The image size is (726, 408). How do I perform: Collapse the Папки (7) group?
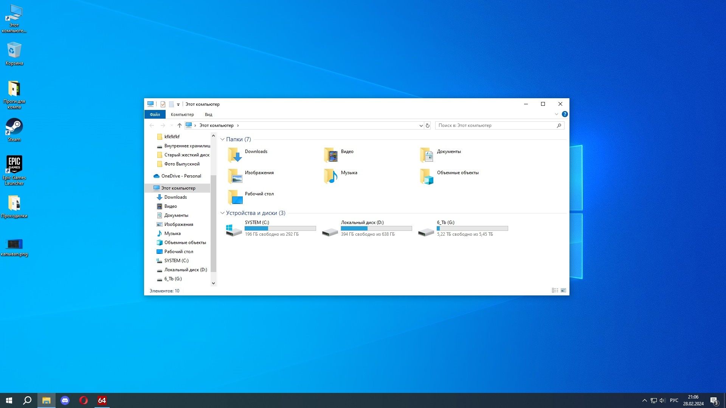222,139
